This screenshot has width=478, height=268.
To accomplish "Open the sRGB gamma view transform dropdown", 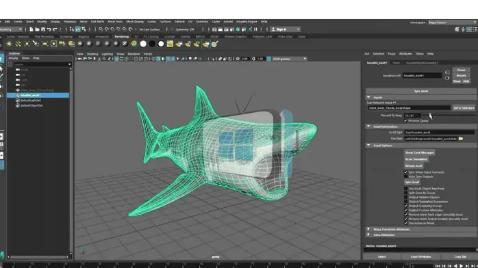I will point(289,59).
